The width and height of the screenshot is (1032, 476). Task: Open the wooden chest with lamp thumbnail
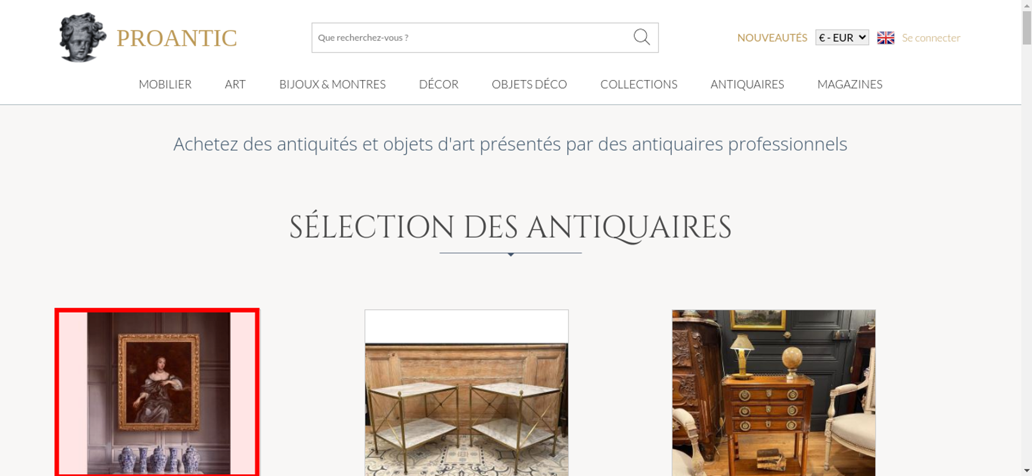(x=773, y=392)
